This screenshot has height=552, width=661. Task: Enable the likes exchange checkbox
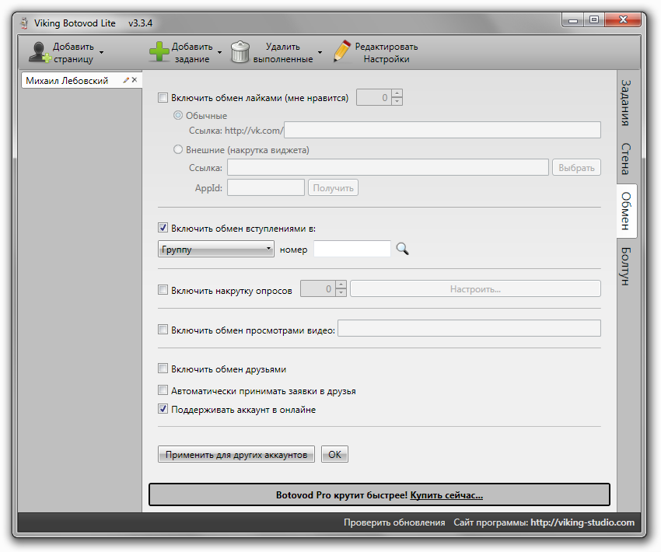click(x=163, y=98)
